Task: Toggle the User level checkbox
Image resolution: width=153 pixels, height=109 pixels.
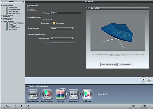Action: (51, 20)
